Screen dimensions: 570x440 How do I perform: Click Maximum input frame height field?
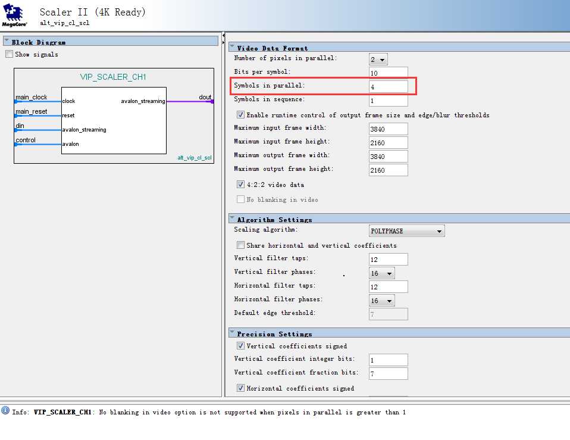click(x=389, y=142)
